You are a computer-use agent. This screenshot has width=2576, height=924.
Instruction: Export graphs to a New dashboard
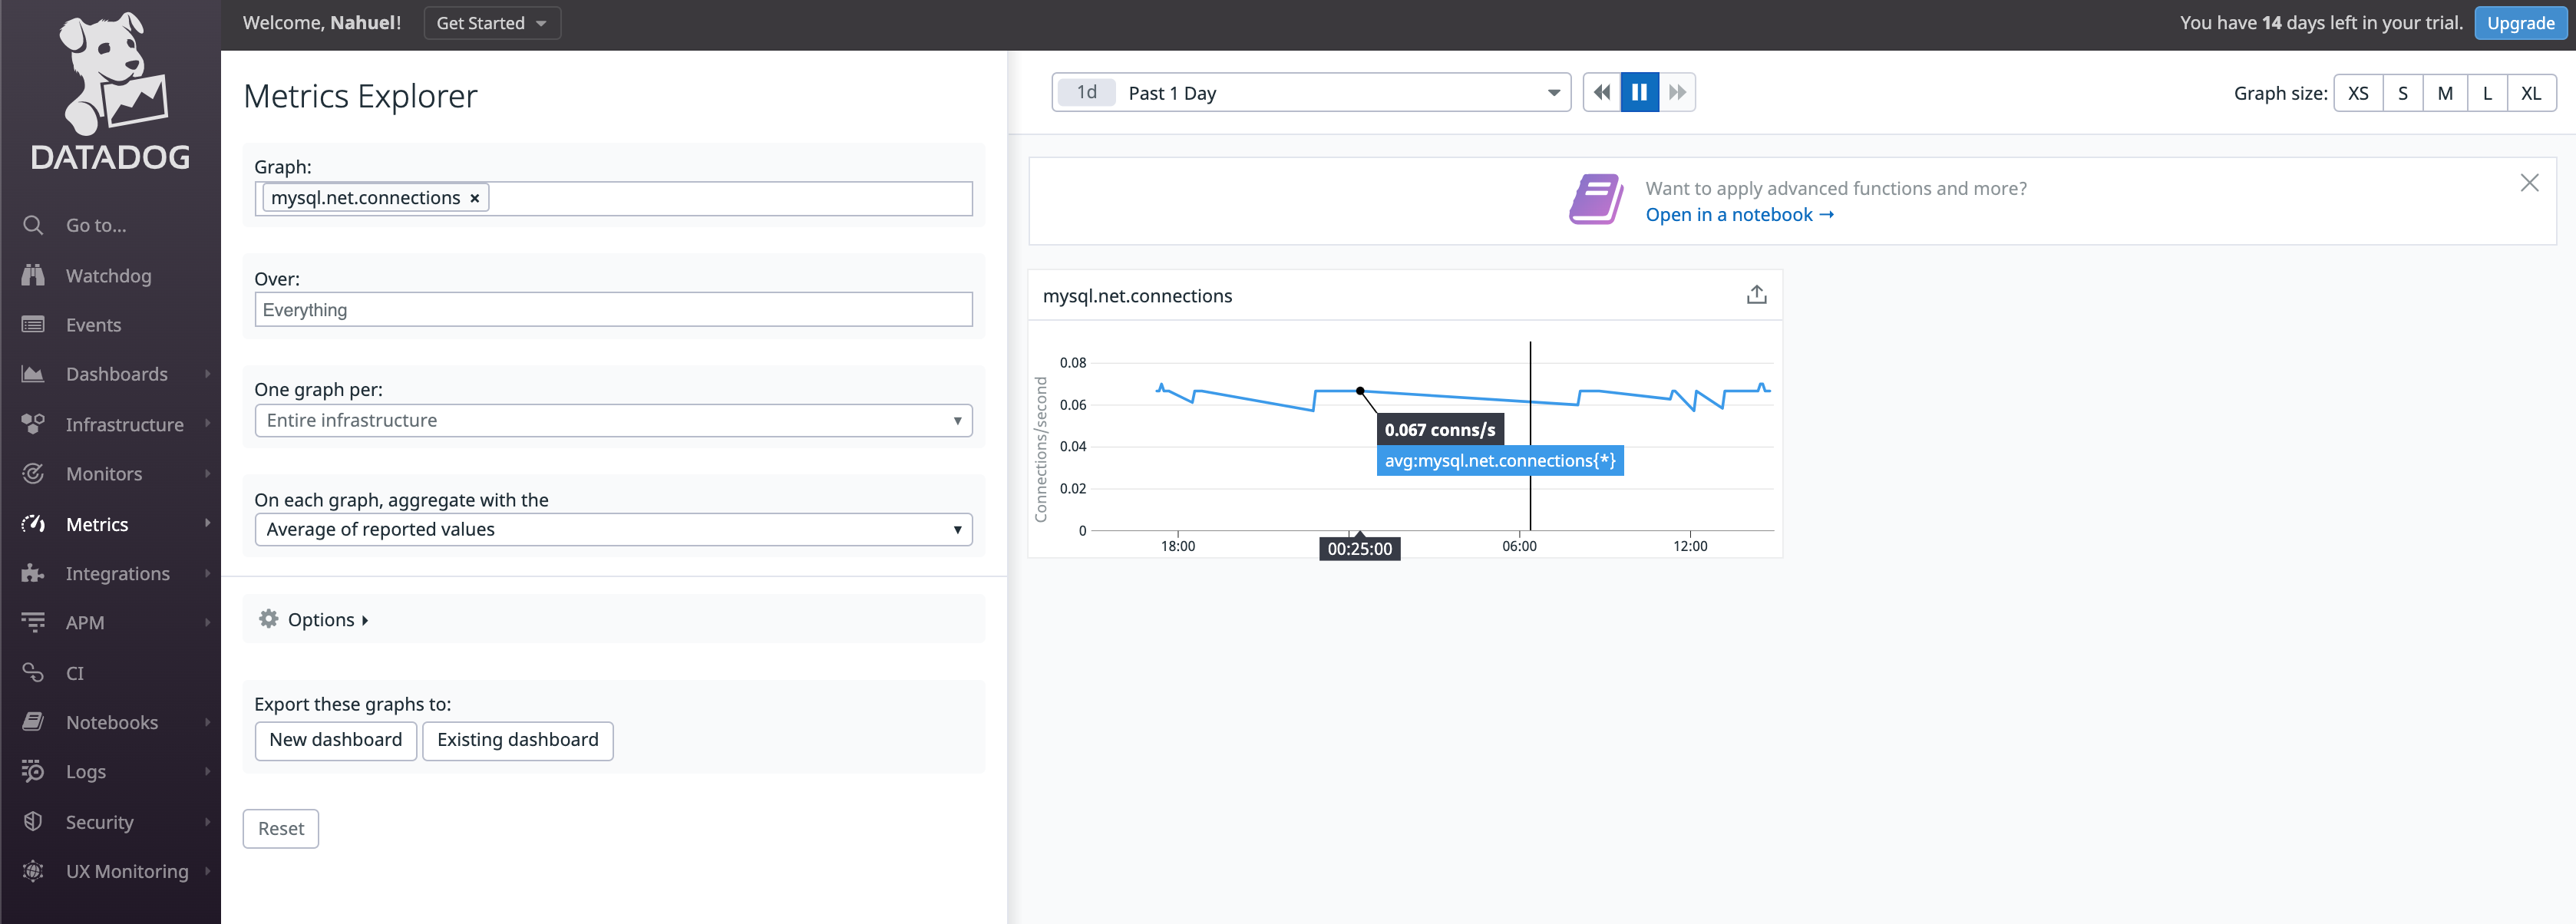click(335, 740)
